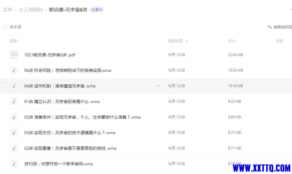The image size is (292, 174).
Task: Click the 10.24 MB size value
Action: point(235,70)
